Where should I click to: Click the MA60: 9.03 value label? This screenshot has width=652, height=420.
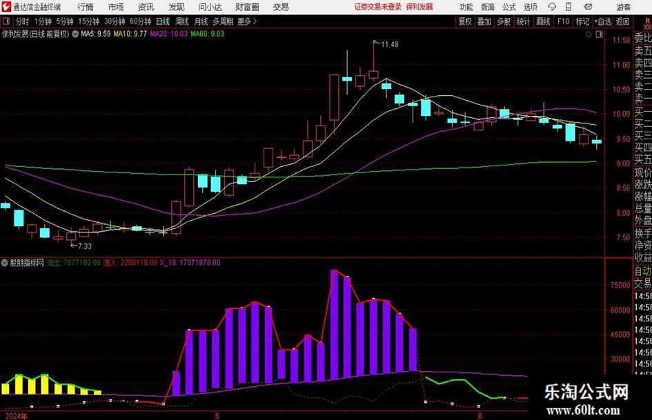(207, 34)
